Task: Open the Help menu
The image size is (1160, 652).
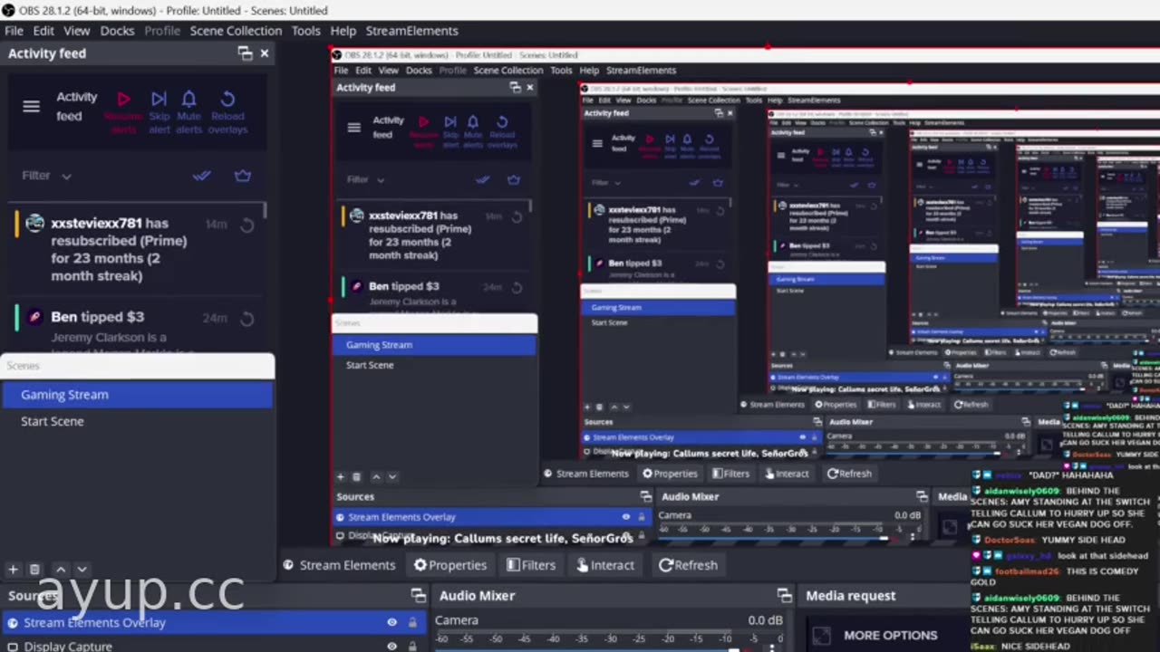Action: click(x=343, y=31)
